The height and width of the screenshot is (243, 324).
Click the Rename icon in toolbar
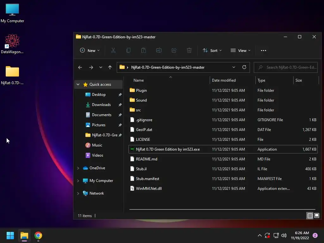click(159, 50)
